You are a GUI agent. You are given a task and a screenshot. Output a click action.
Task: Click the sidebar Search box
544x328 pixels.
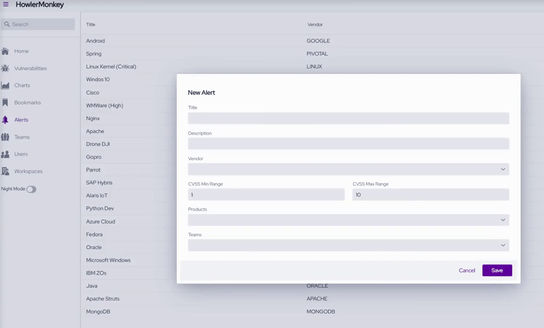tap(38, 24)
